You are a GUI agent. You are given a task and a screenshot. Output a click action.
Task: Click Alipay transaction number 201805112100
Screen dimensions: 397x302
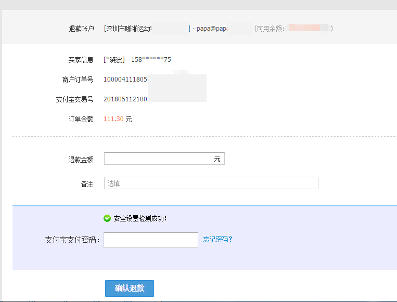(x=125, y=99)
